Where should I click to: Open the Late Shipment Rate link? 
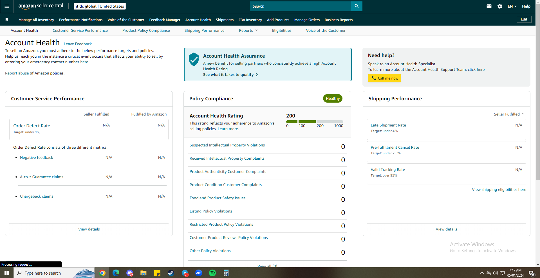388,125
